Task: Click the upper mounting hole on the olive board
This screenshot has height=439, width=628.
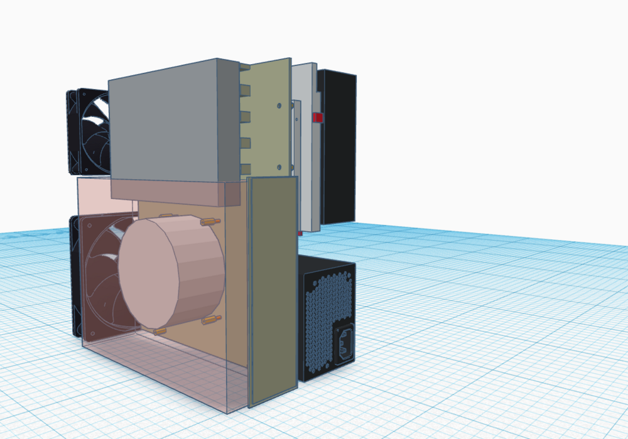Action: pyautogui.click(x=276, y=106)
